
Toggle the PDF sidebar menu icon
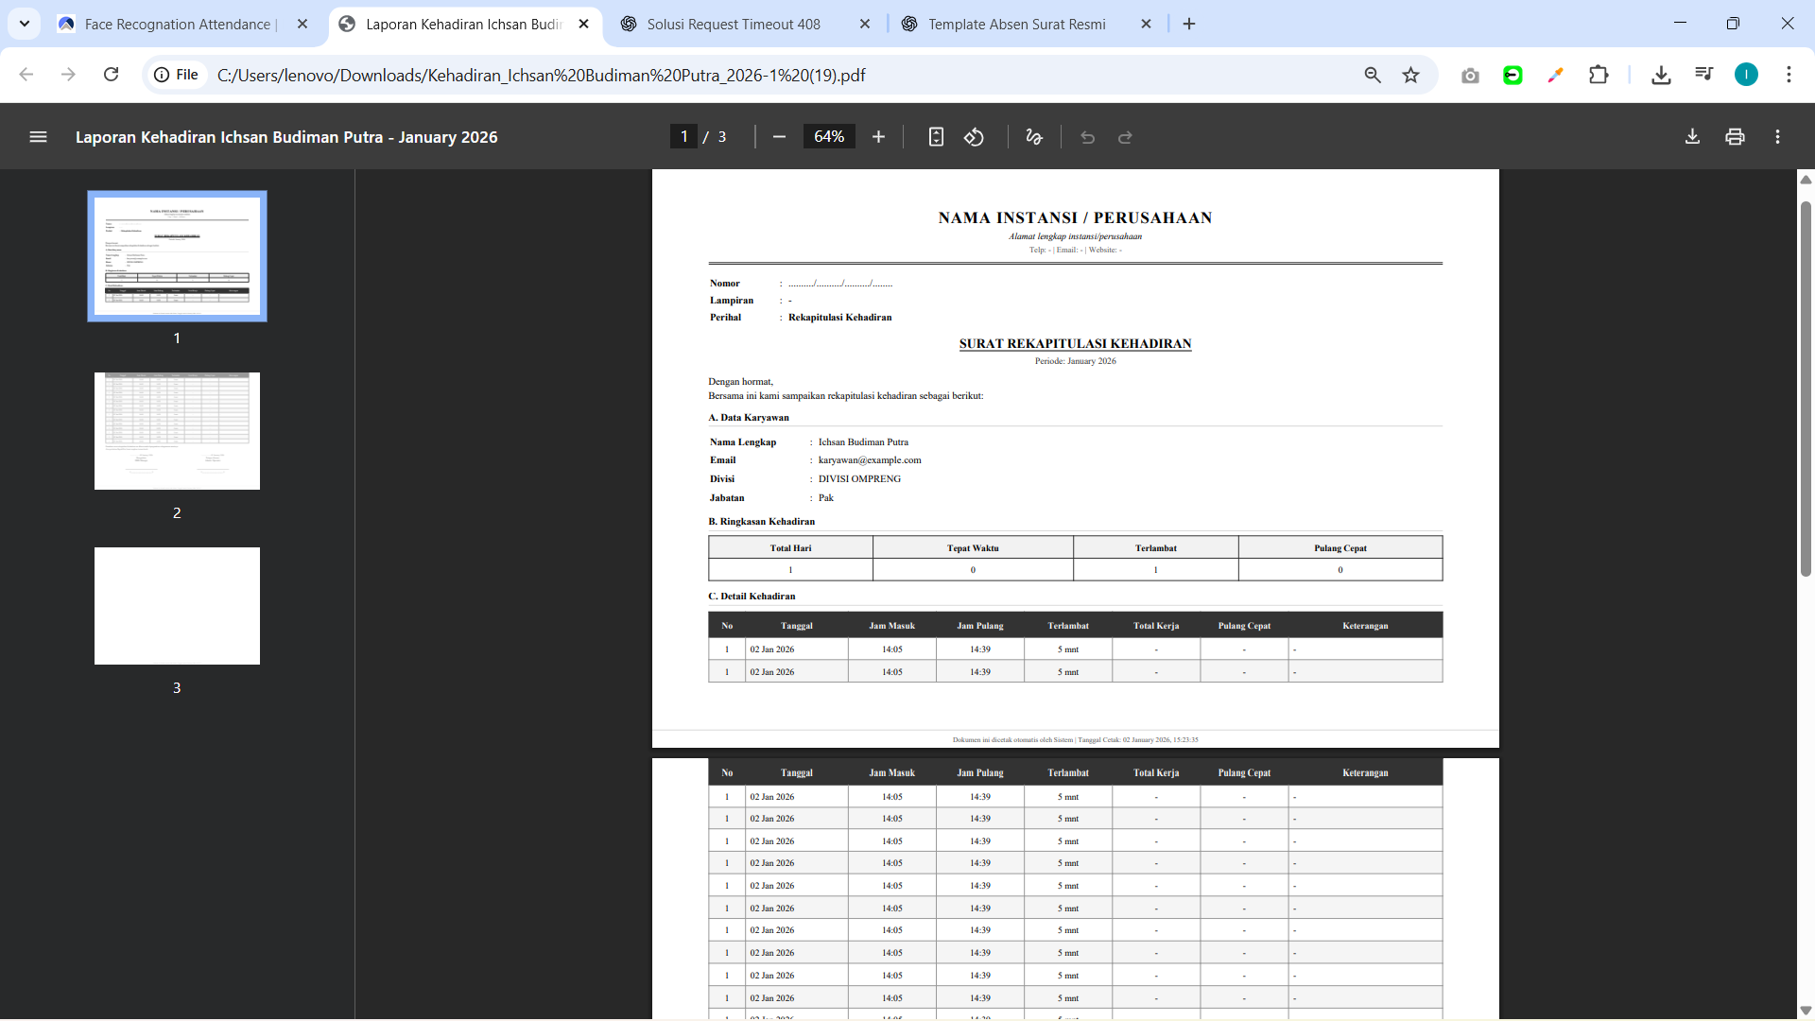(x=38, y=137)
